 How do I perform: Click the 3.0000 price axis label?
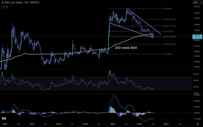pos(196,13)
